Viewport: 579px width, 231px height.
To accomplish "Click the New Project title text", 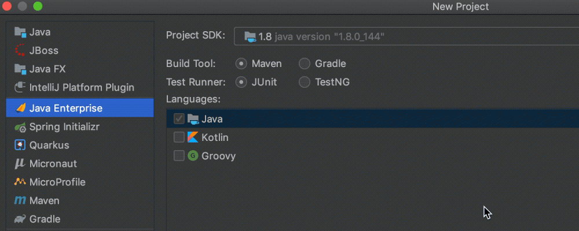I will 460,6.
